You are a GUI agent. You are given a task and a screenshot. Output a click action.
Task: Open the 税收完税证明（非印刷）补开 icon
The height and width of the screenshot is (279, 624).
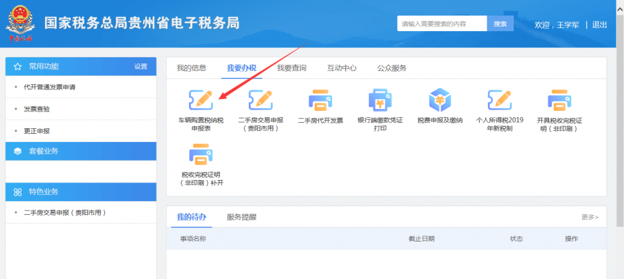(x=201, y=154)
